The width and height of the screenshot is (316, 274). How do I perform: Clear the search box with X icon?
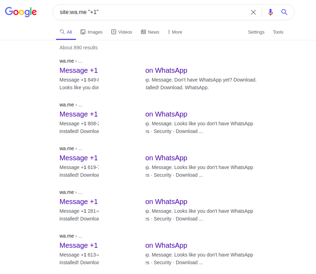click(253, 12)
